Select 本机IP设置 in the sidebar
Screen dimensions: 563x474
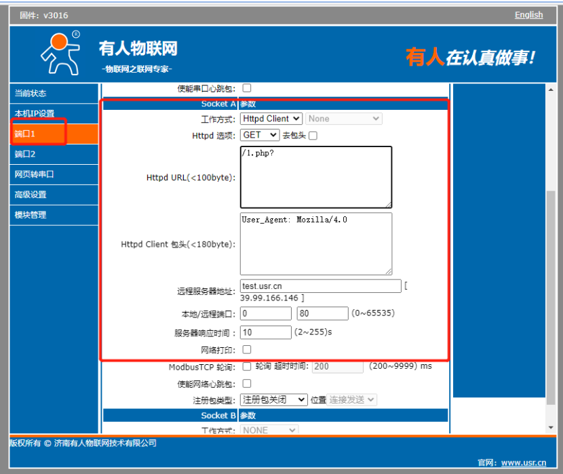pos(54,114)
